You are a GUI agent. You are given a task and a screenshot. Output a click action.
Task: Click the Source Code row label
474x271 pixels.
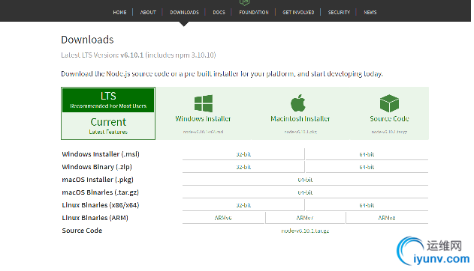82,231
